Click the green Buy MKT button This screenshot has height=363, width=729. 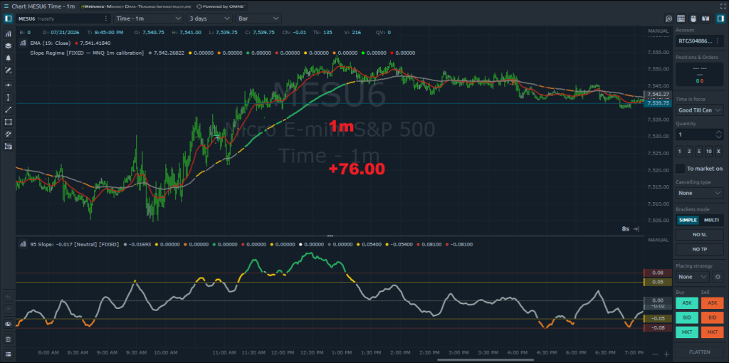[687, 332]
